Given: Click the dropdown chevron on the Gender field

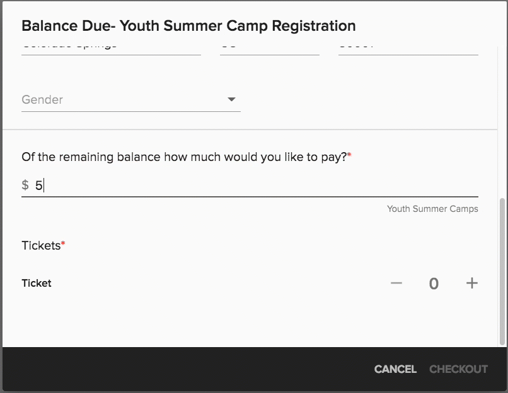Looking at the screenshot, I should pos(232,99).
